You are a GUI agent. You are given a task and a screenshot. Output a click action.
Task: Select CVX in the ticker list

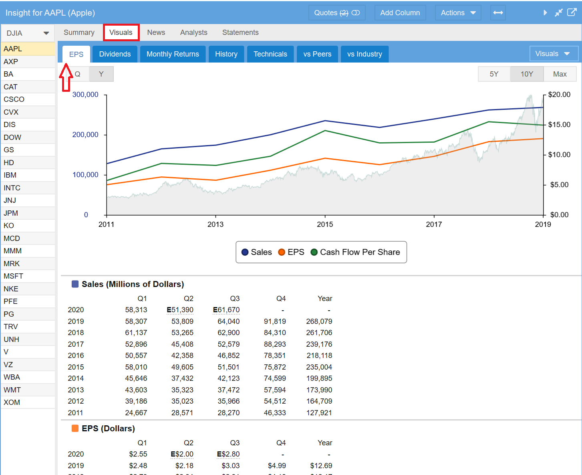pos(28,112)
